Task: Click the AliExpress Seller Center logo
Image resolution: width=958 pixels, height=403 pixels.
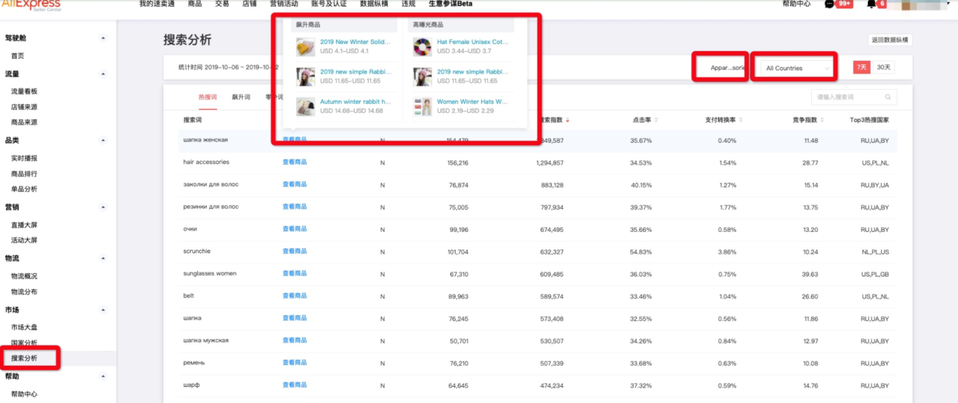Action: [x=31, y=5]
